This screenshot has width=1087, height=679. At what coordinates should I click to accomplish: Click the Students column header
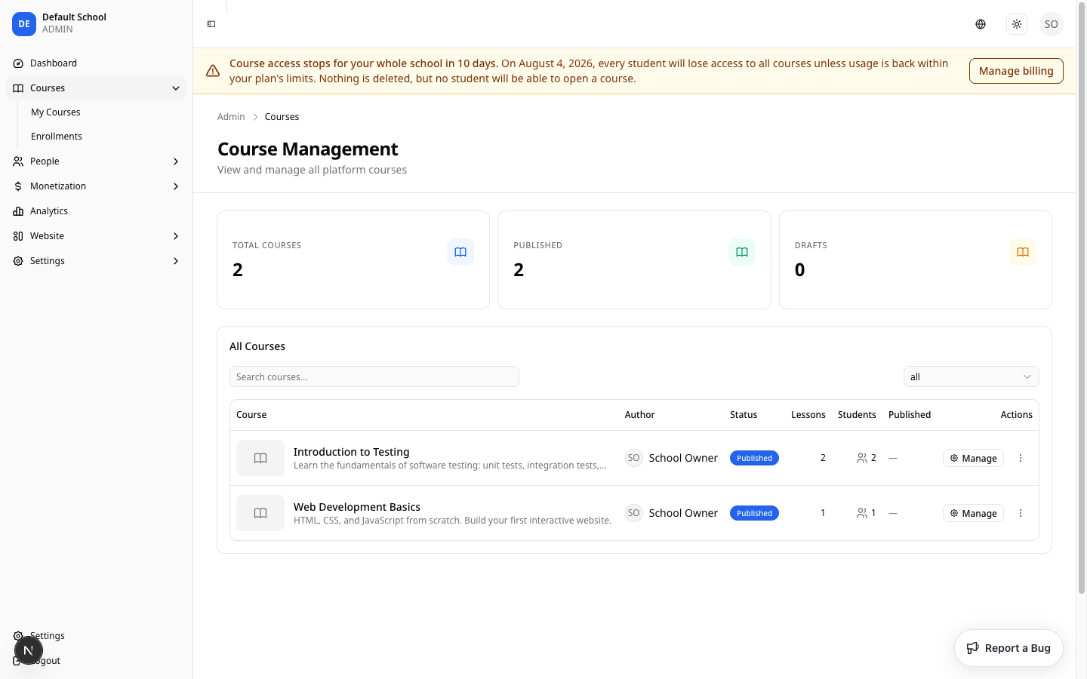857,415
